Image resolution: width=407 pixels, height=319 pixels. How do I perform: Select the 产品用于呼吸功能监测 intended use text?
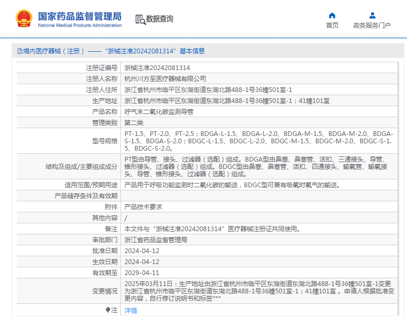click(233, 185)
